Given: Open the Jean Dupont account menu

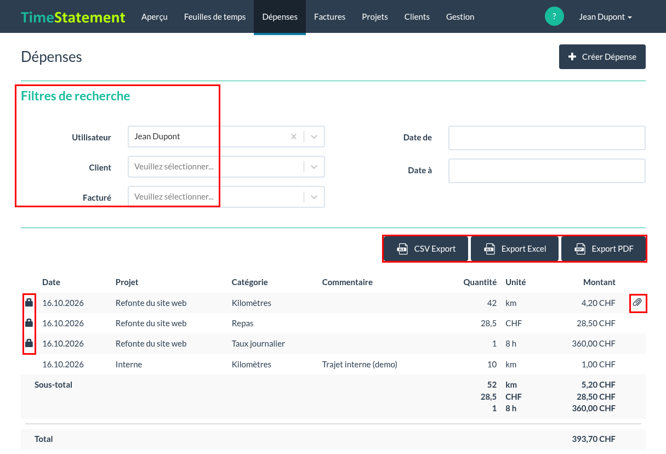Looking at the screenshot, I should 606,16.
